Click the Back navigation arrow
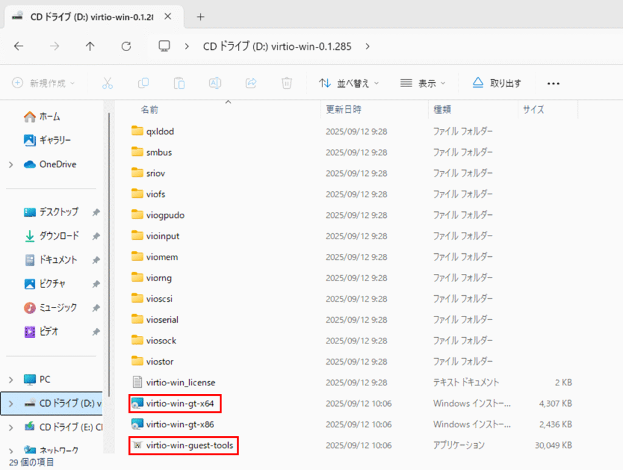 [x=19, y=46]
